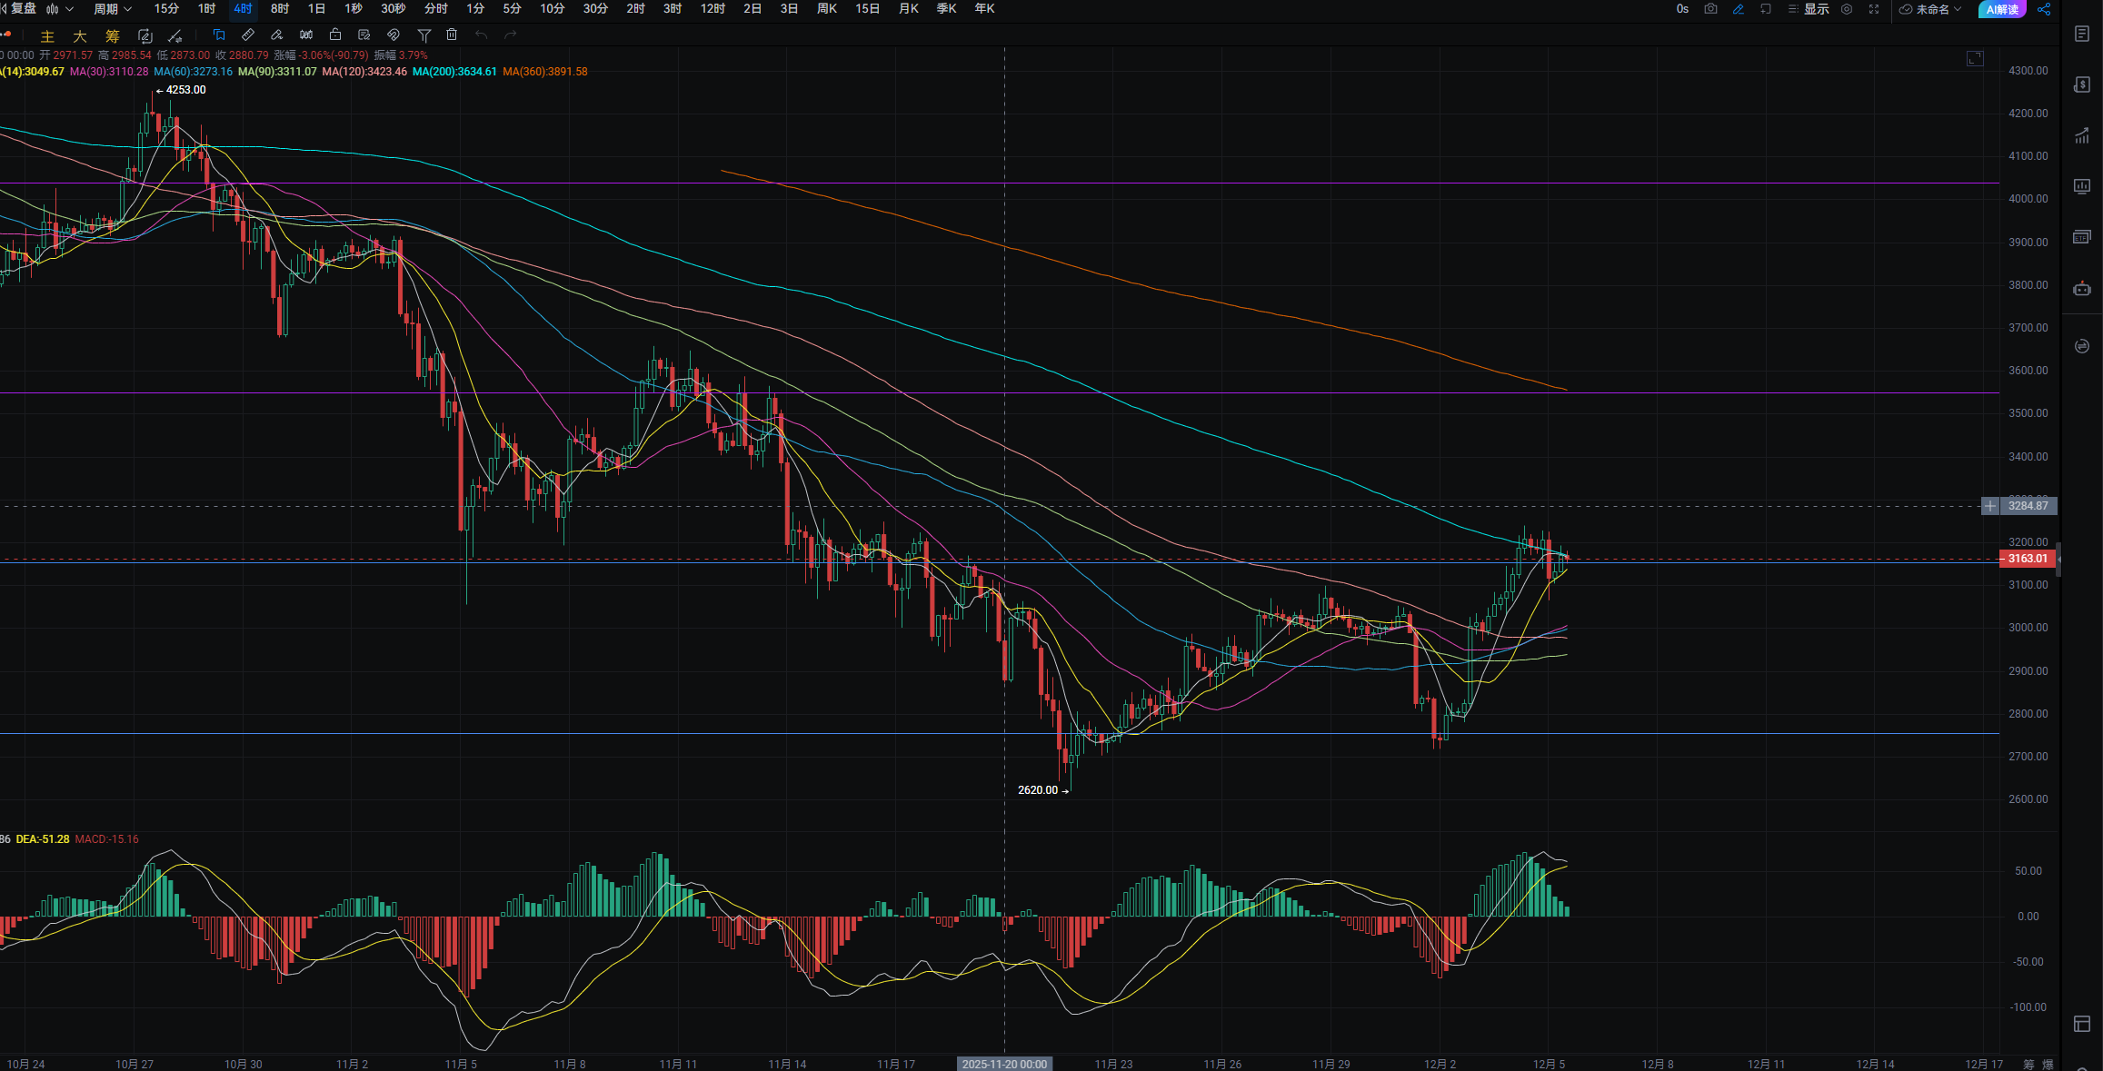Click the screenshot camera icon

click(x=1710, y=9)
